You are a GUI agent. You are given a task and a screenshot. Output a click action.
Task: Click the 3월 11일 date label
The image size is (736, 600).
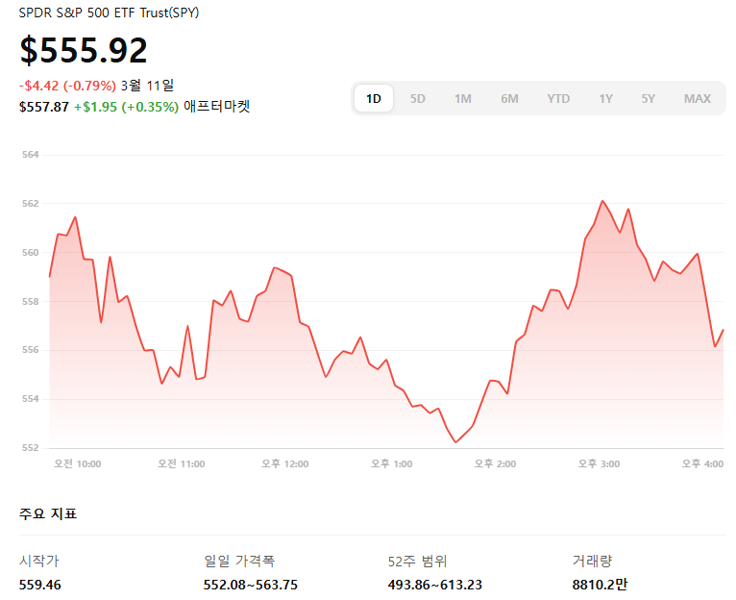click(x=147, y=86)
